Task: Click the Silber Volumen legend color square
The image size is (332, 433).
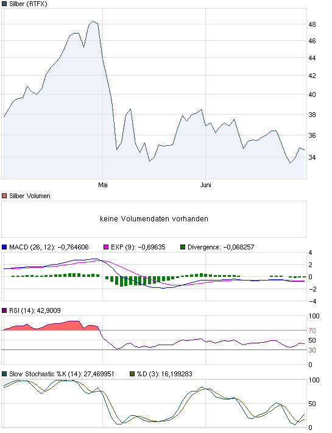Action: click(x=4, y=196)
